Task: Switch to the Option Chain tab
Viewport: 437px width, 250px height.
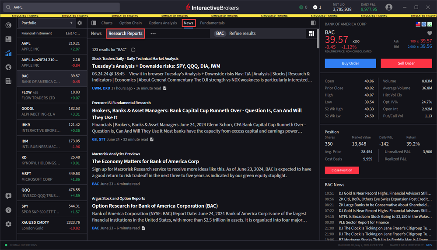Action: pos(130,23)
